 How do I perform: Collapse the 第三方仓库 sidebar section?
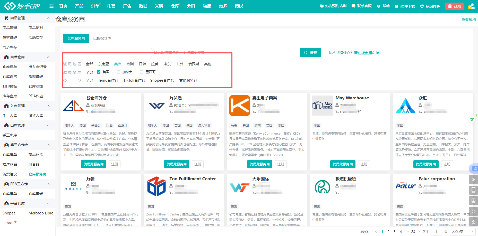tap(48, 145)
